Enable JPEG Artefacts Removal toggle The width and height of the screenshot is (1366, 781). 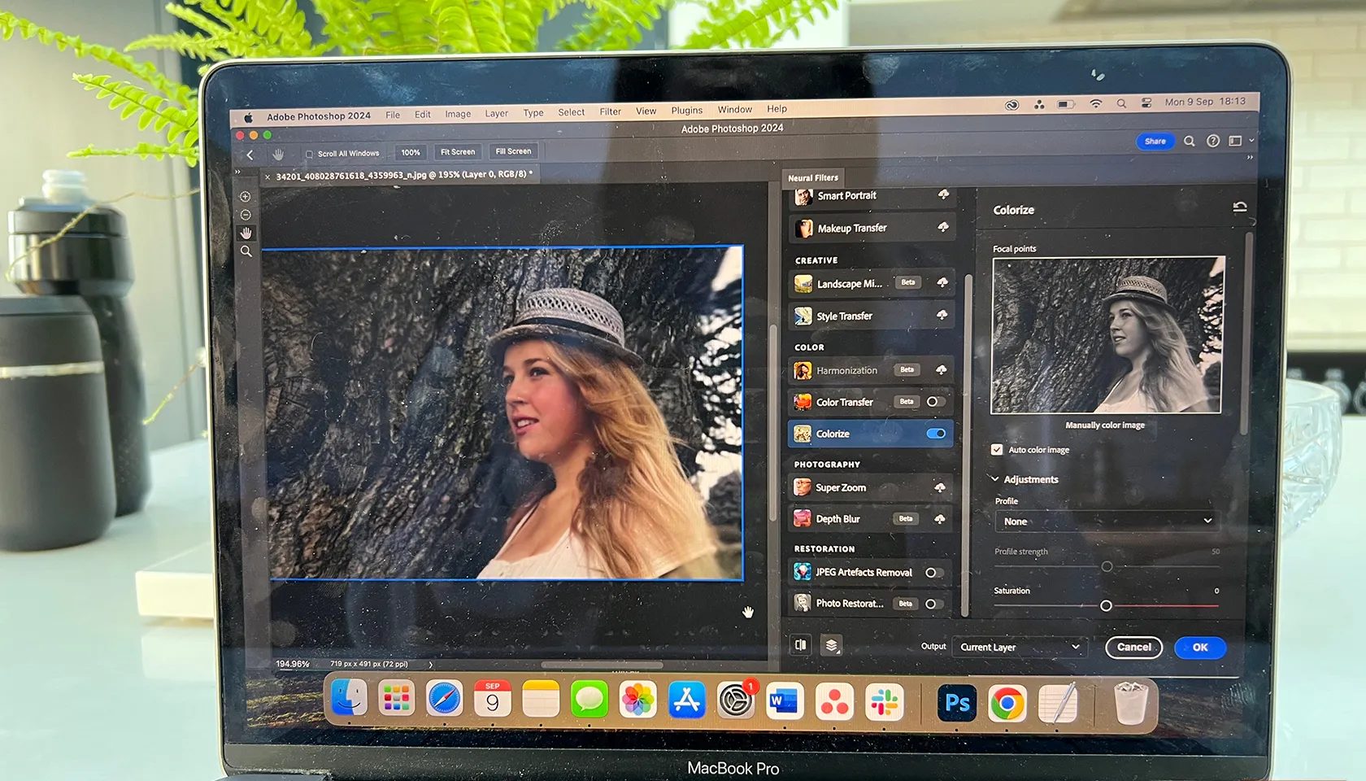(933, 573)
